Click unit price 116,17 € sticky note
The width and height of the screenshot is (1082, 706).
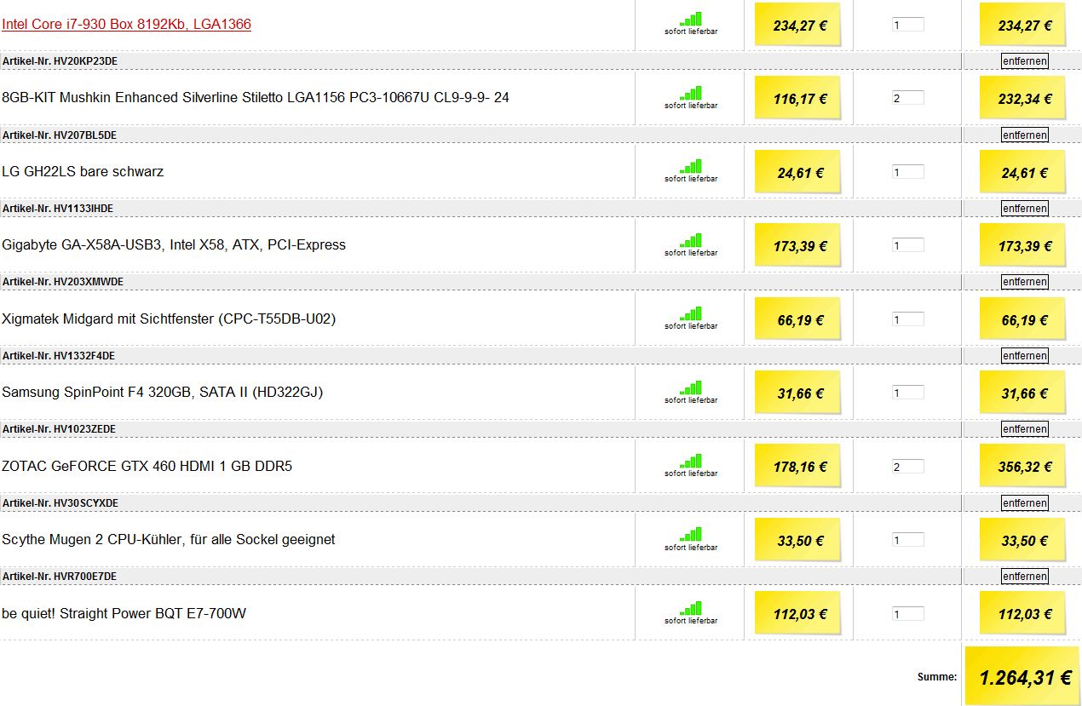tap(798, 99)
